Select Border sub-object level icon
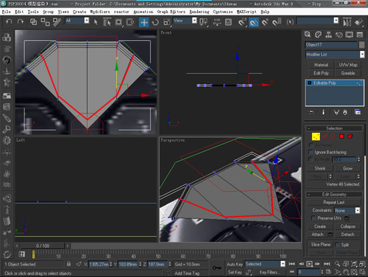Image resolution: width=368 pixels, height=277 pixels. [333, 137]
